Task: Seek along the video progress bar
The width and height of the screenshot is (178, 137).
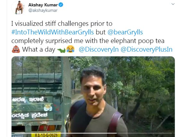Action: click(93, 133)
